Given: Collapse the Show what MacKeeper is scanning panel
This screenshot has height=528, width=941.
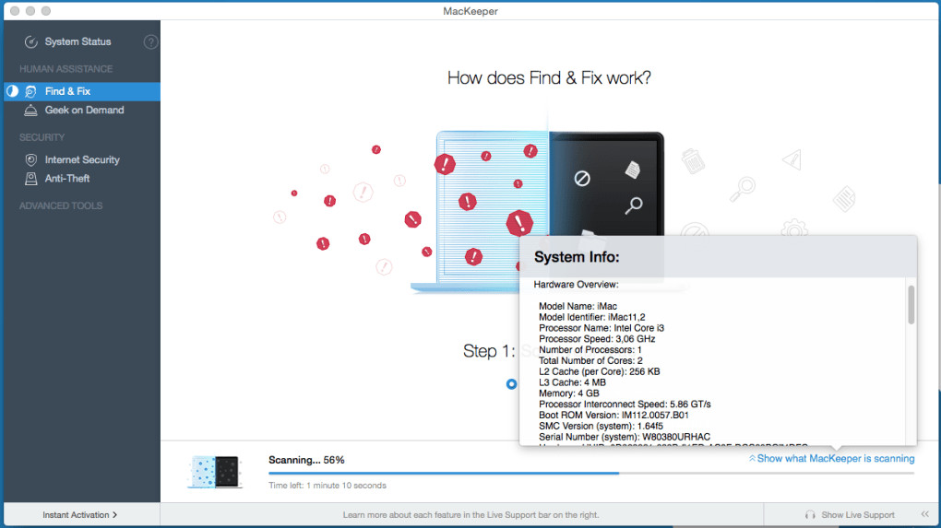Looking at the screenshot, I should (x=831, y=459).
